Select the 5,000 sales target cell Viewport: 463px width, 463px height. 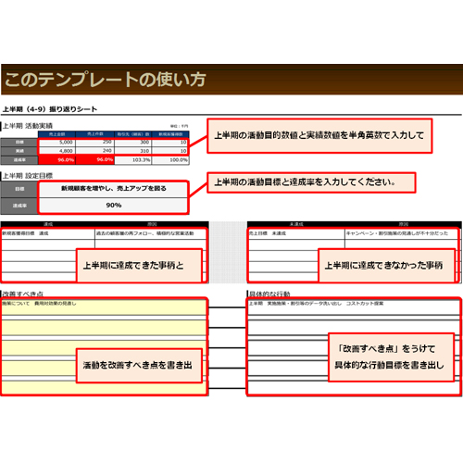56,143
